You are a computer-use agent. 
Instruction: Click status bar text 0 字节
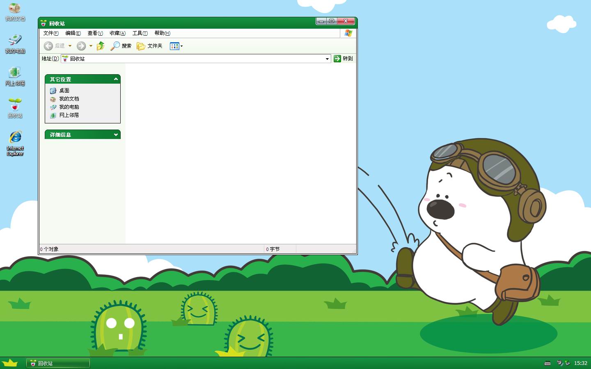pyautogui.click(x=273, y=249)
